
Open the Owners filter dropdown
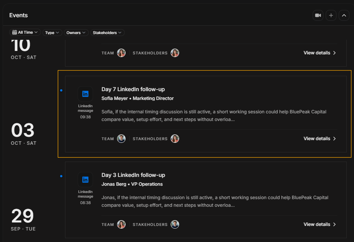click(x=76, y=33)
